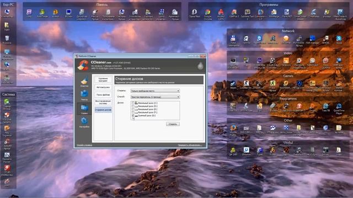Check Локальный диск (F:) checkbox

click(x=133, y=112)
